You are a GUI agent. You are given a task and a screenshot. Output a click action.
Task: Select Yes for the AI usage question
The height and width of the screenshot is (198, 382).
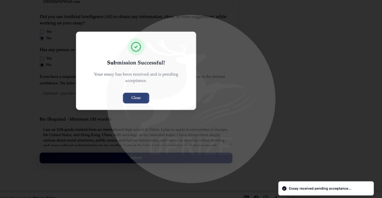pos(42,32)
